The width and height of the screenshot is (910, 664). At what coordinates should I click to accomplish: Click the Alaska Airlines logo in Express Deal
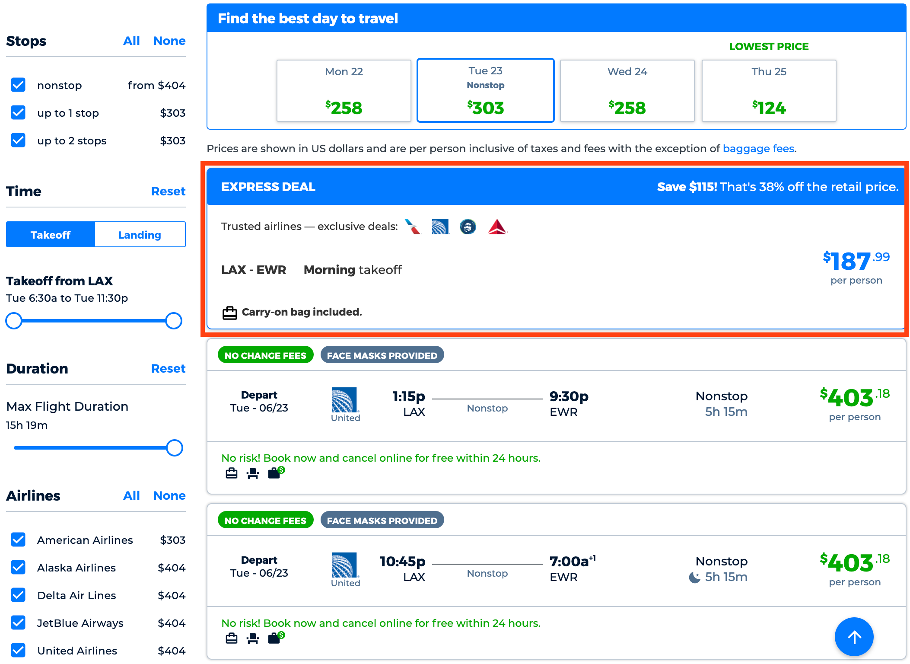[x=468, y=227]
